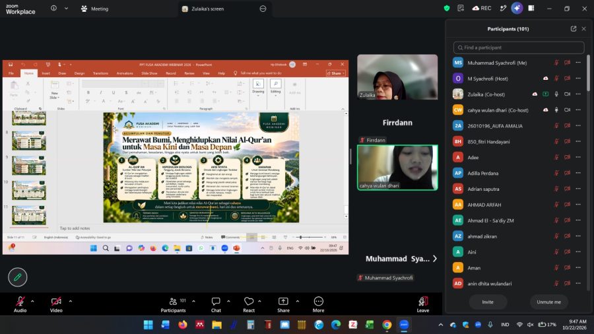
Task: Open the Wi-Fi network tray icon
Action: 520,325
